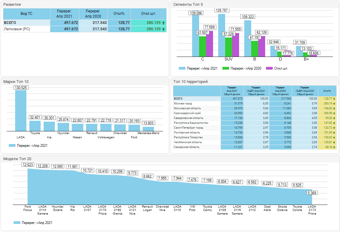
Task: Toggle legend entry in Модели Топ 20 chart
Action: [x=17, y=223]
